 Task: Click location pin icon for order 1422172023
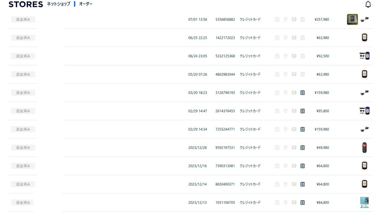tap(285, 38)
